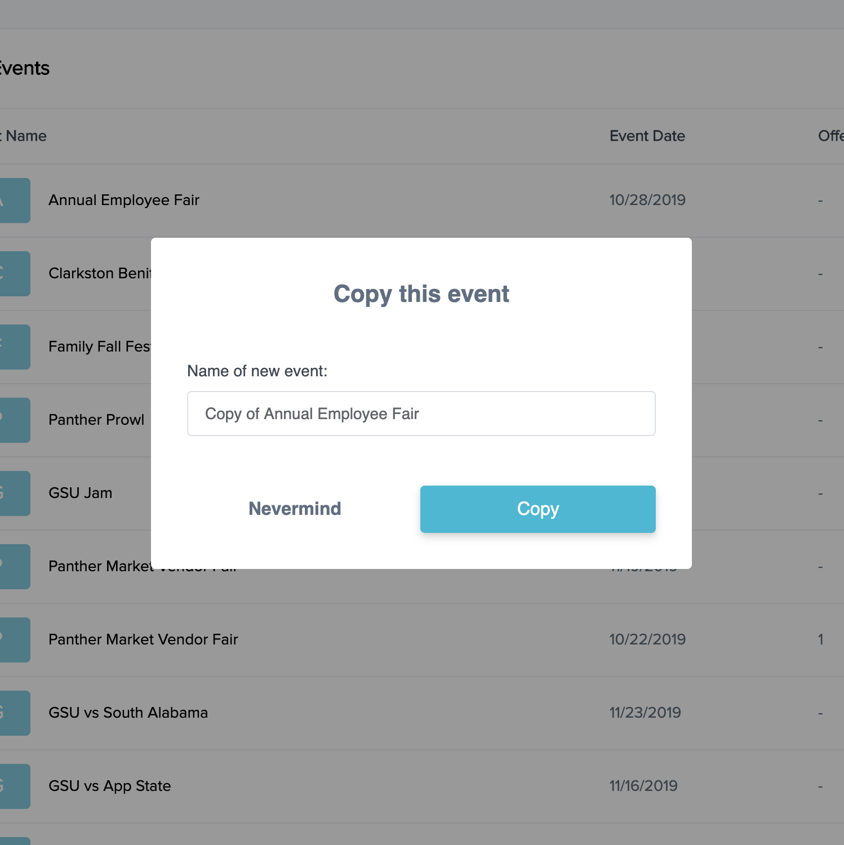Screen dimensions: 844x845
Task: Dismiss the dialog via Nevermind
Action: [x=295, y=509]
